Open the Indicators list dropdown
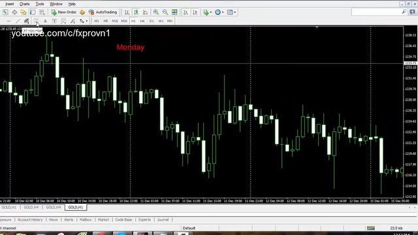Viewport: 418px width, 235px height. pos(208,12)
